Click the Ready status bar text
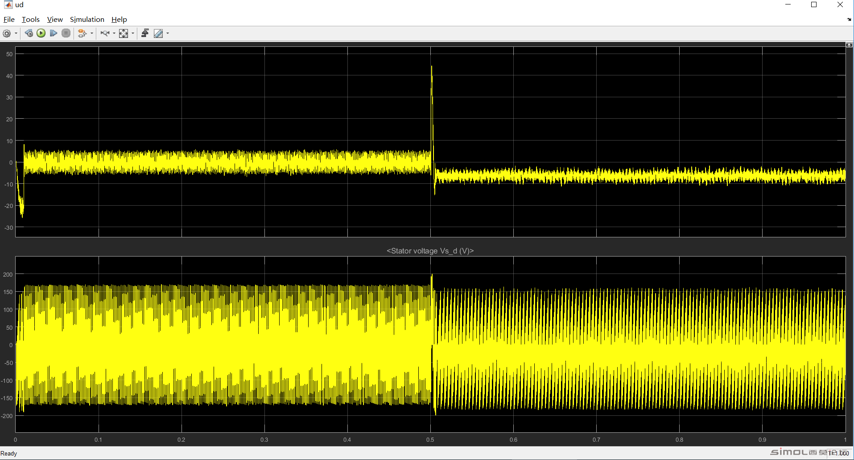This screenshot has height=460, width=854. (x=9, y=453)
